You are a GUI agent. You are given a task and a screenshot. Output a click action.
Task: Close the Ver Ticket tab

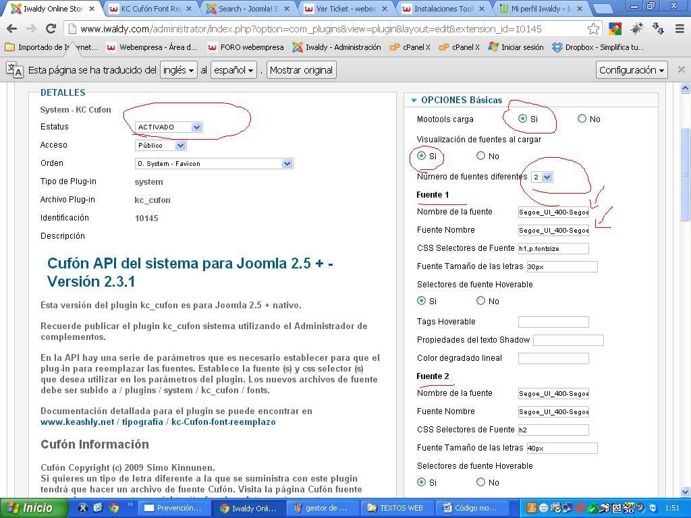tap(384, 9)
